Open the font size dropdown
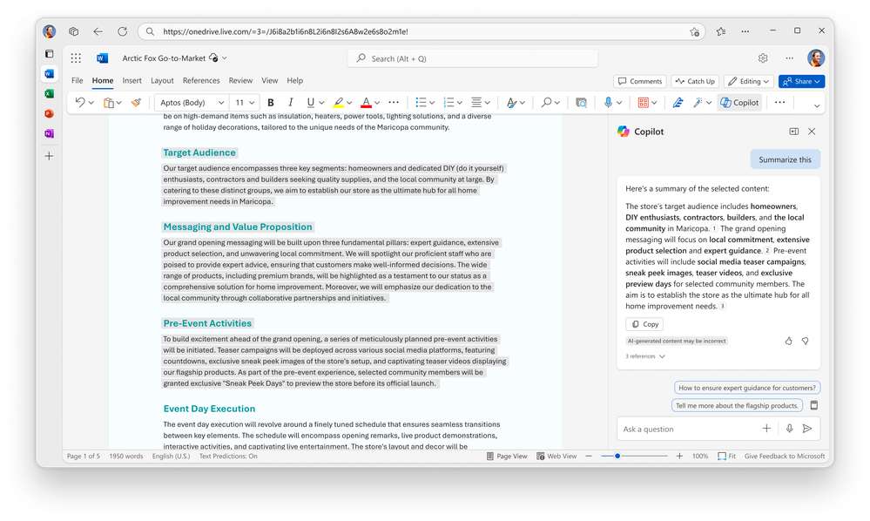 pyautogui.click(x=252, y=103)
